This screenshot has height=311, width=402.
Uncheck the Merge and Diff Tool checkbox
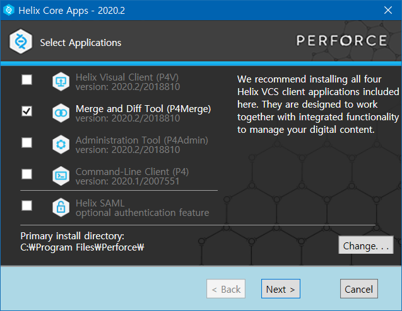pyautogui.click(x=27, y=111)
